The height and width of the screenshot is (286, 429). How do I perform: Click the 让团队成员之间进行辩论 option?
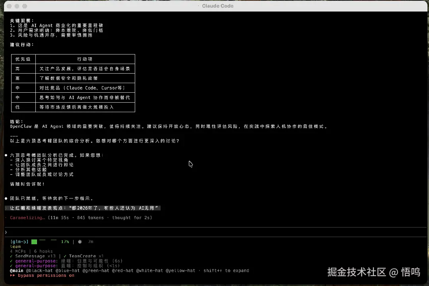pyautogui.click(x=42, y=165)
